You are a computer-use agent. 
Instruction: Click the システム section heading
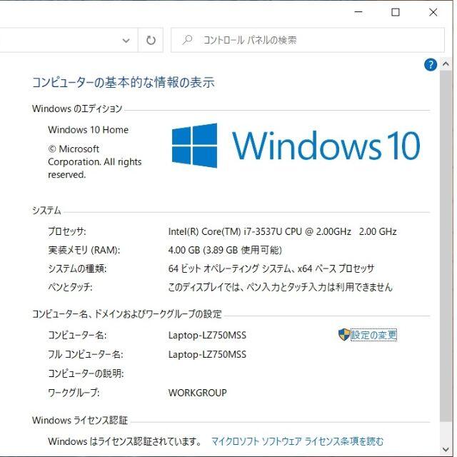tap(46, 211)
